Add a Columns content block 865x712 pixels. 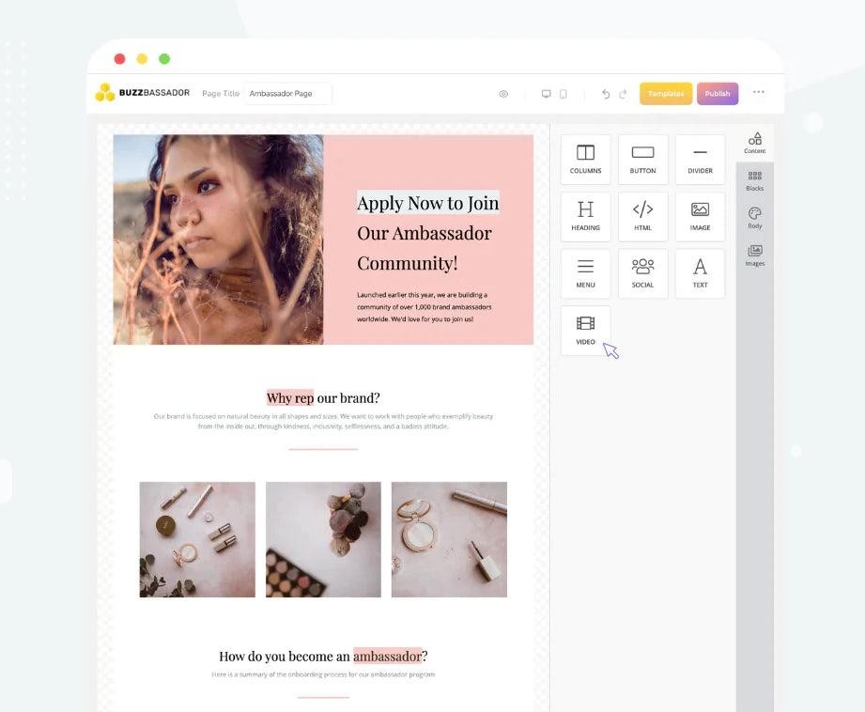[x=585, y=159]
